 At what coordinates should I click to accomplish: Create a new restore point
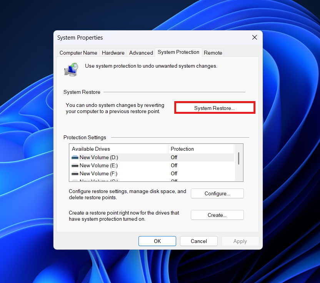[217, 215]
